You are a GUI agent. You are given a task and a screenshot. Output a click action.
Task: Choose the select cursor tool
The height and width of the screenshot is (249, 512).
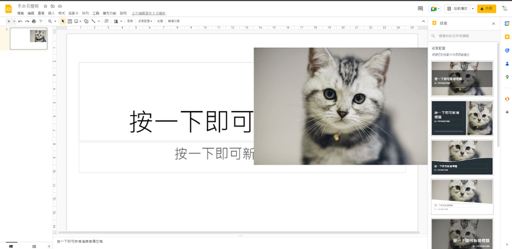63,21
